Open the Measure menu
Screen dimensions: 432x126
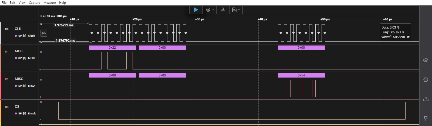click(x=50, y=3)
